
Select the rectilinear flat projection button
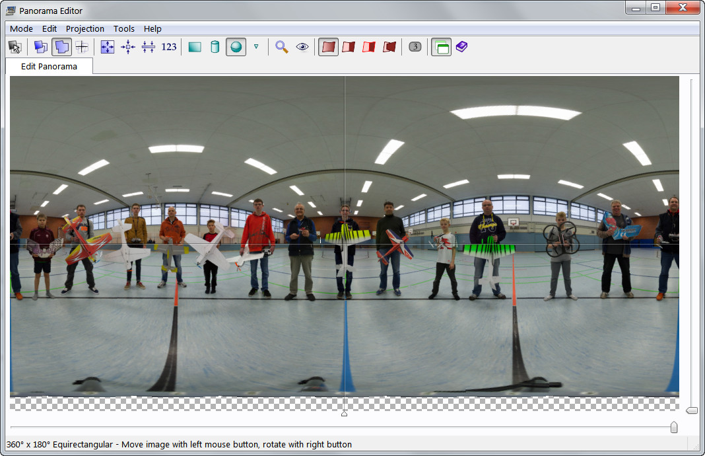tap(194, 47)
